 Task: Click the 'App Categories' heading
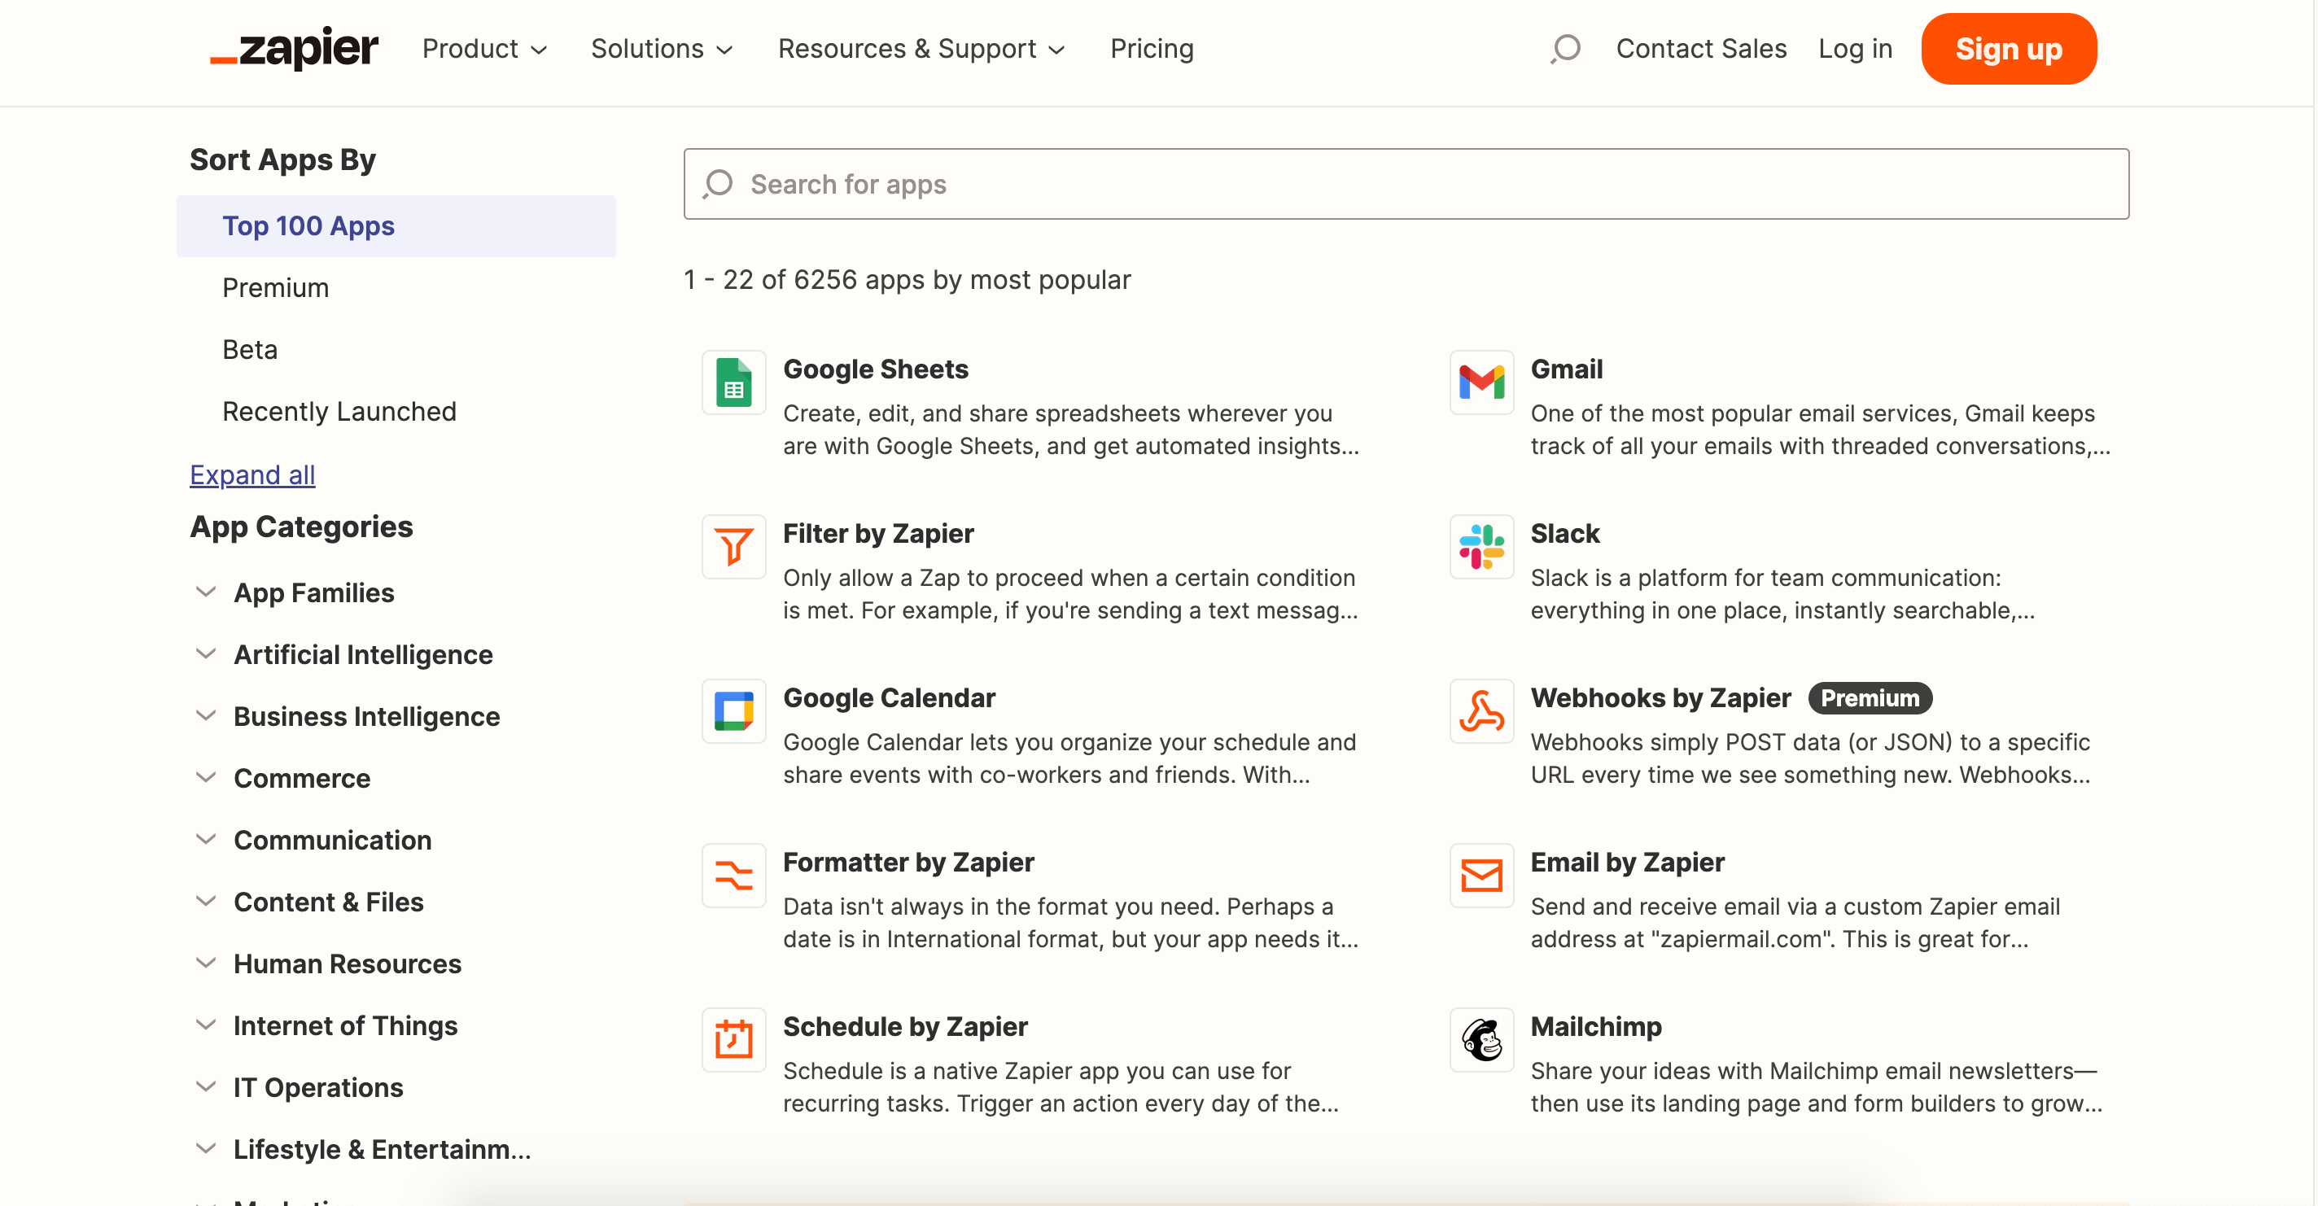[301, 527]
